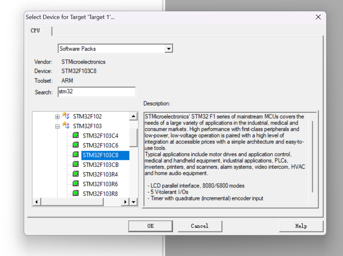
Task: Click the STM32F103C4 chip icon
Action: pos(76,135)
